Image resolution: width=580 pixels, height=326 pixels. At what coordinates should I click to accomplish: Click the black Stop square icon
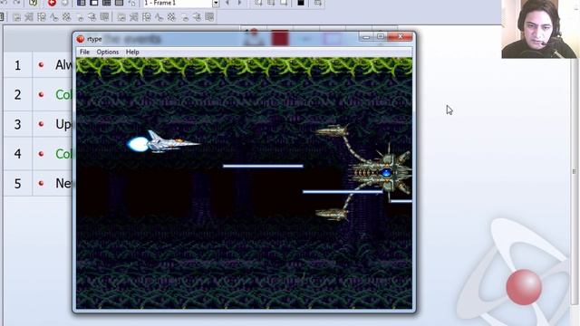[301, 3]
